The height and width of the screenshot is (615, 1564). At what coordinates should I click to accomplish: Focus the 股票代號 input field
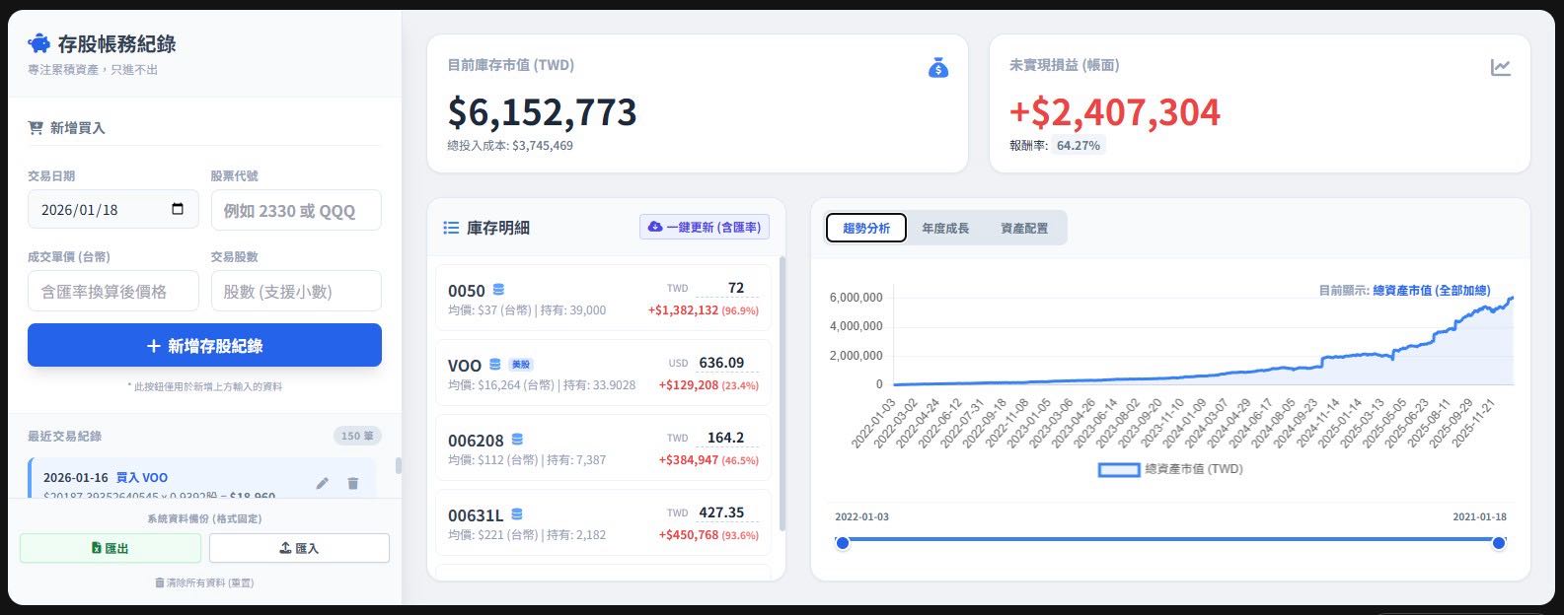point(296,211)
